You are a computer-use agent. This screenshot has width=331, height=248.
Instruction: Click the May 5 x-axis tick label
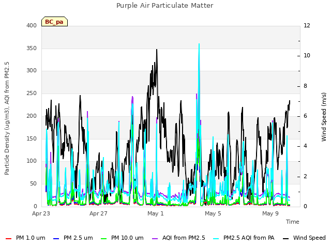click(x=213, y=213)
